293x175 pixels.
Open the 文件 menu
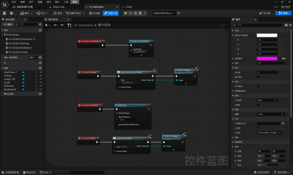(x=14, y=2)
